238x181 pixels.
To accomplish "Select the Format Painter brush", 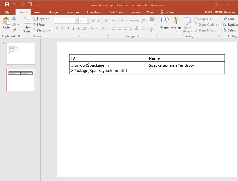I will (14, 30).
